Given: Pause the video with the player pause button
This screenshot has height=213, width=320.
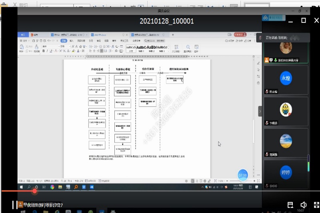Looking at the screenshot, I should pyautogui.click(x=14, y=205).
